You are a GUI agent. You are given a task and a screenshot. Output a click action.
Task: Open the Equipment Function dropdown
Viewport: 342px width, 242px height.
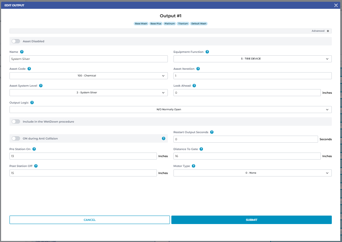point(252,59)
